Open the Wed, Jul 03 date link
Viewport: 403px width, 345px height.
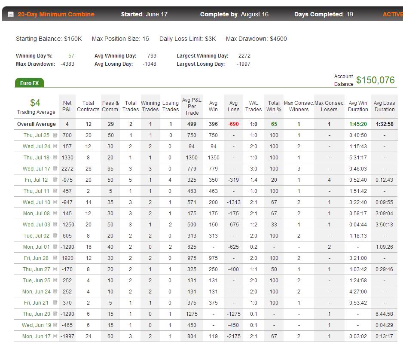(x=36, y=224)
